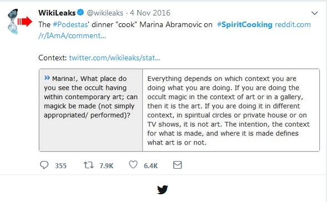This screenshot has width=327, height=202.
Task: Click the 7.9K retweet count
Action: pos(107,166)
